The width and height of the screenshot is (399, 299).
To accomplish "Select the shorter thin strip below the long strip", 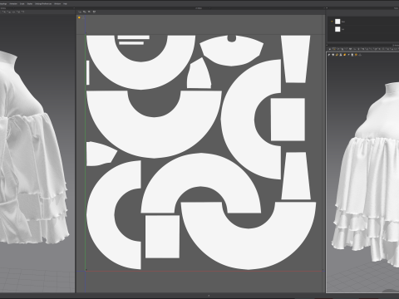I will point(131,43).
